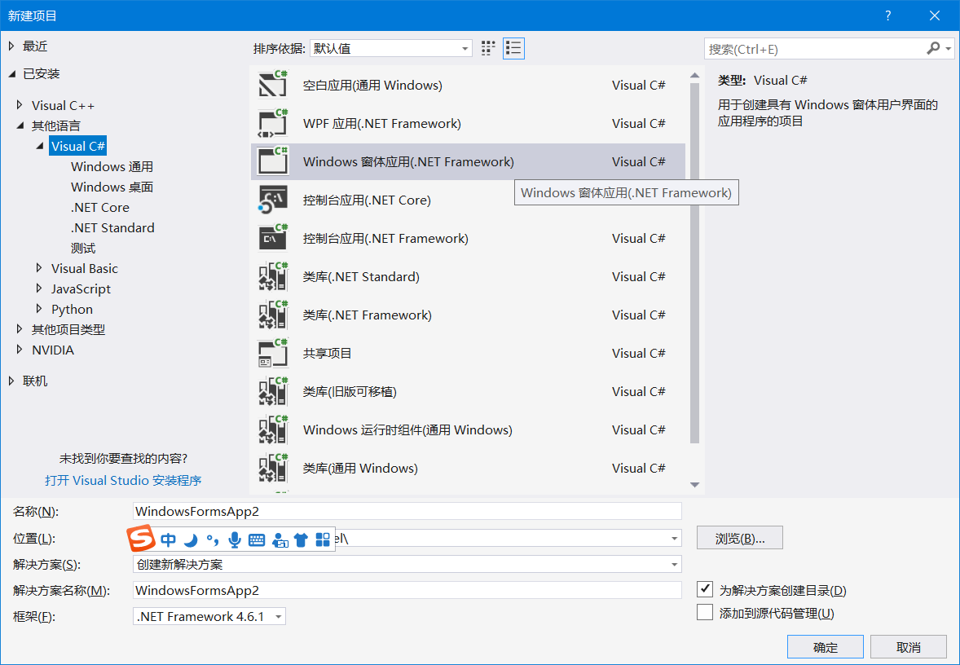Viewport: 960px width, 665px height.
Task: Open the 打开 Visual Studio 安装程序 link
Action: (x=123, y=481)
